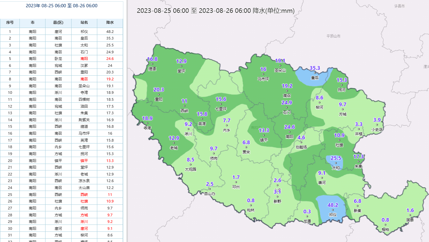Select the 固县 station marker on the map

tap(410, 216)
